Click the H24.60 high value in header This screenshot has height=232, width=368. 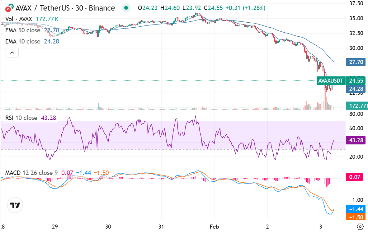[170, 8]
